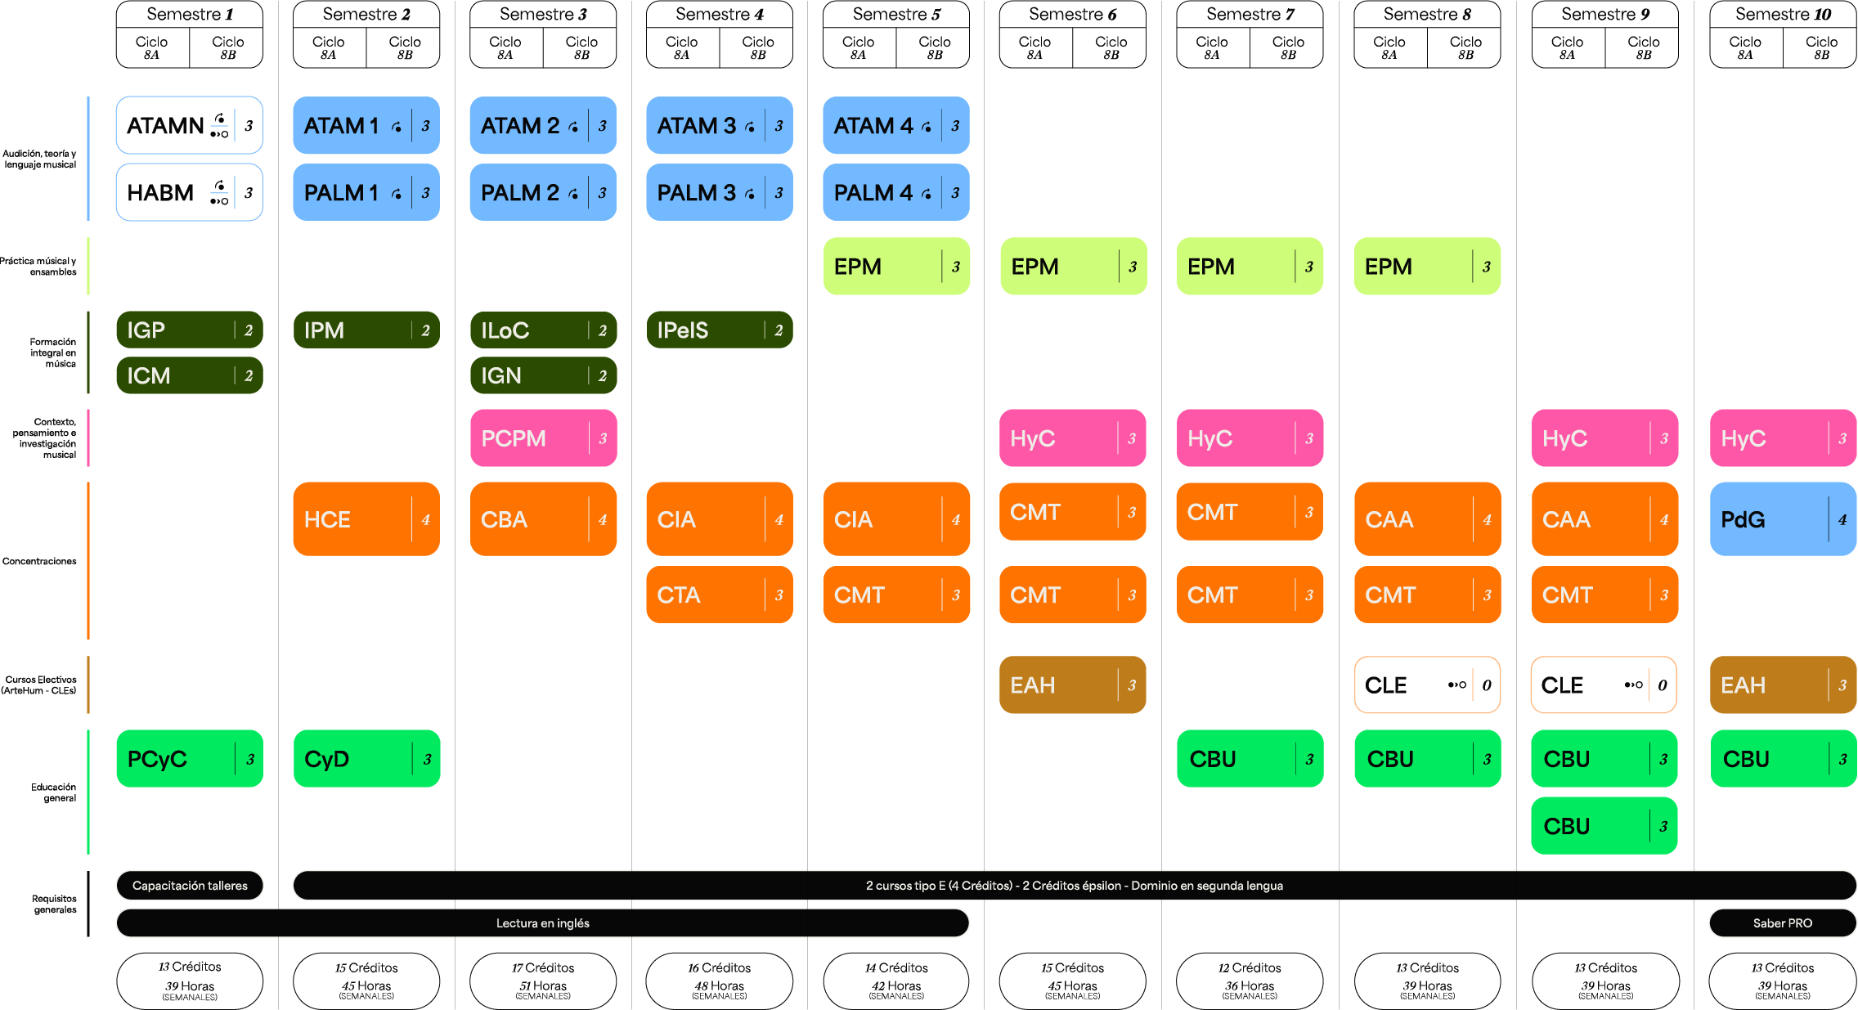1858x1010 pixels.
Task: Click the CIA card in Semestre 5
Action: [x=896, y=519]
